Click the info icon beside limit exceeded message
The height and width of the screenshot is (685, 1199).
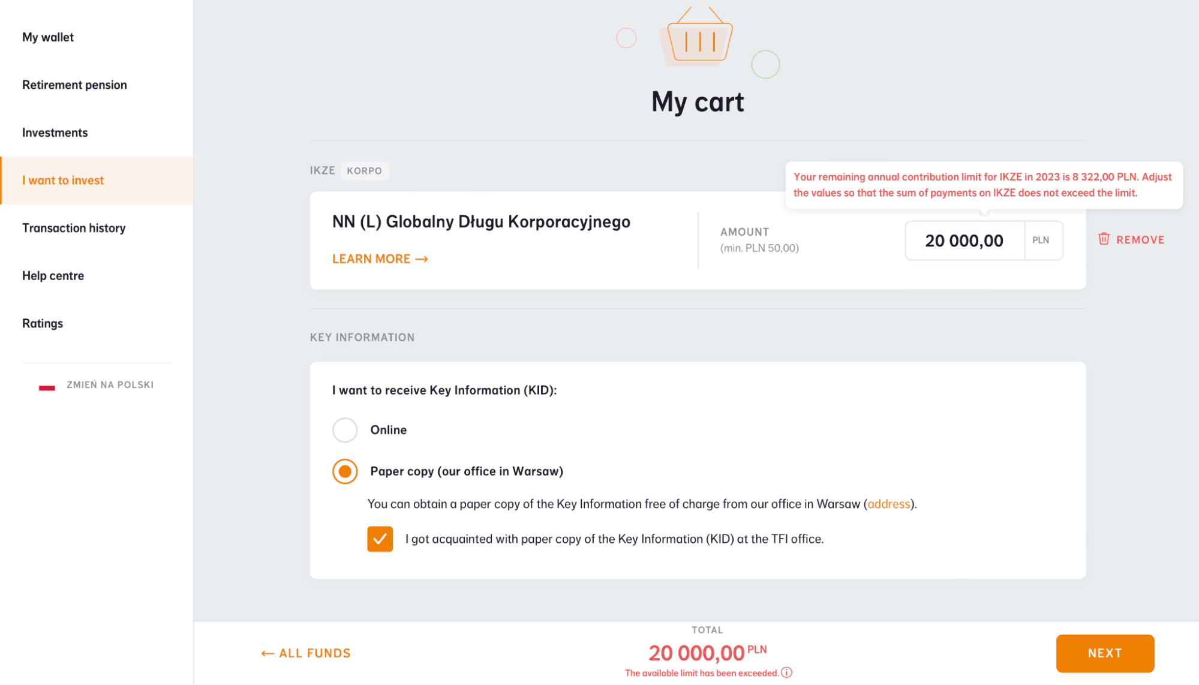(x=786, y=672)
